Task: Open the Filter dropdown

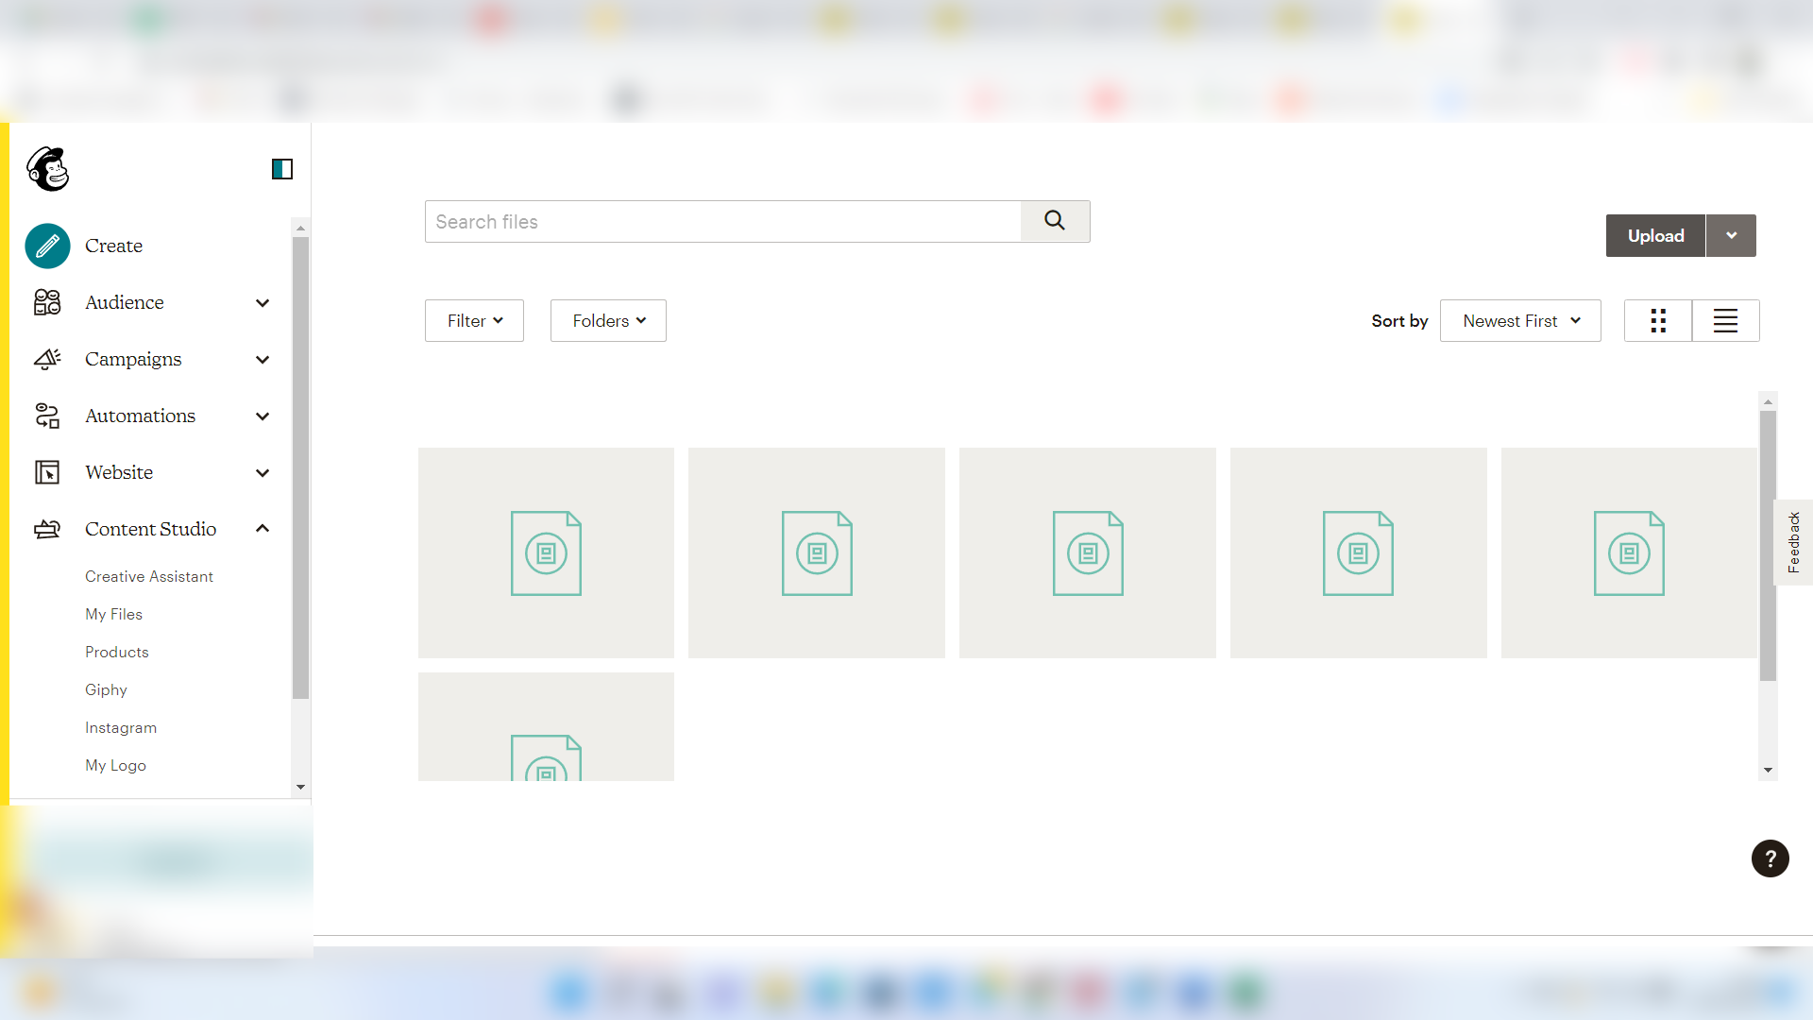Action: click(x=473, y=320)
